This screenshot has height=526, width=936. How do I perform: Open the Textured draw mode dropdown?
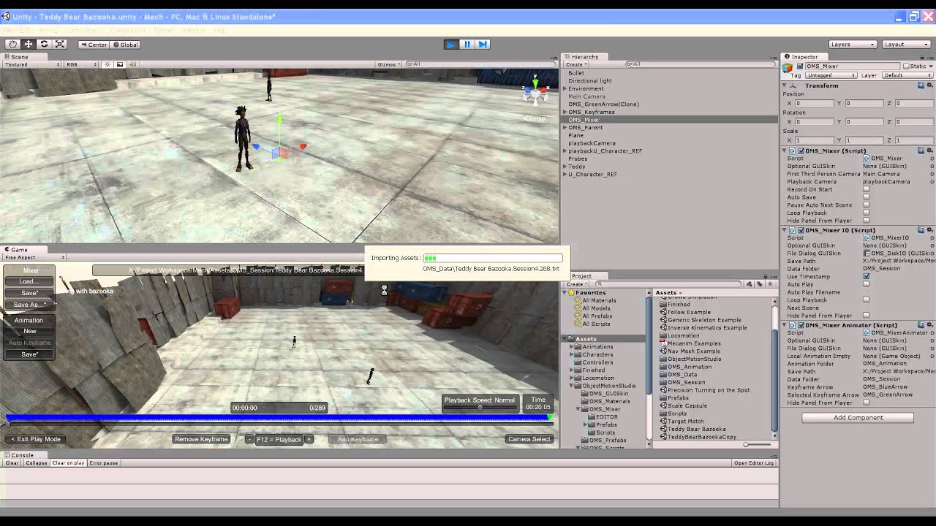tap(32, 64)
